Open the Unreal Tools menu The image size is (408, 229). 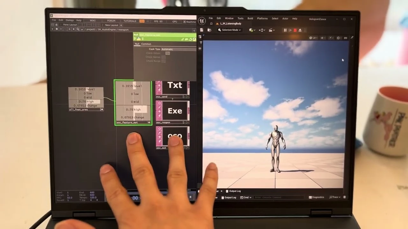coord(240,18)
